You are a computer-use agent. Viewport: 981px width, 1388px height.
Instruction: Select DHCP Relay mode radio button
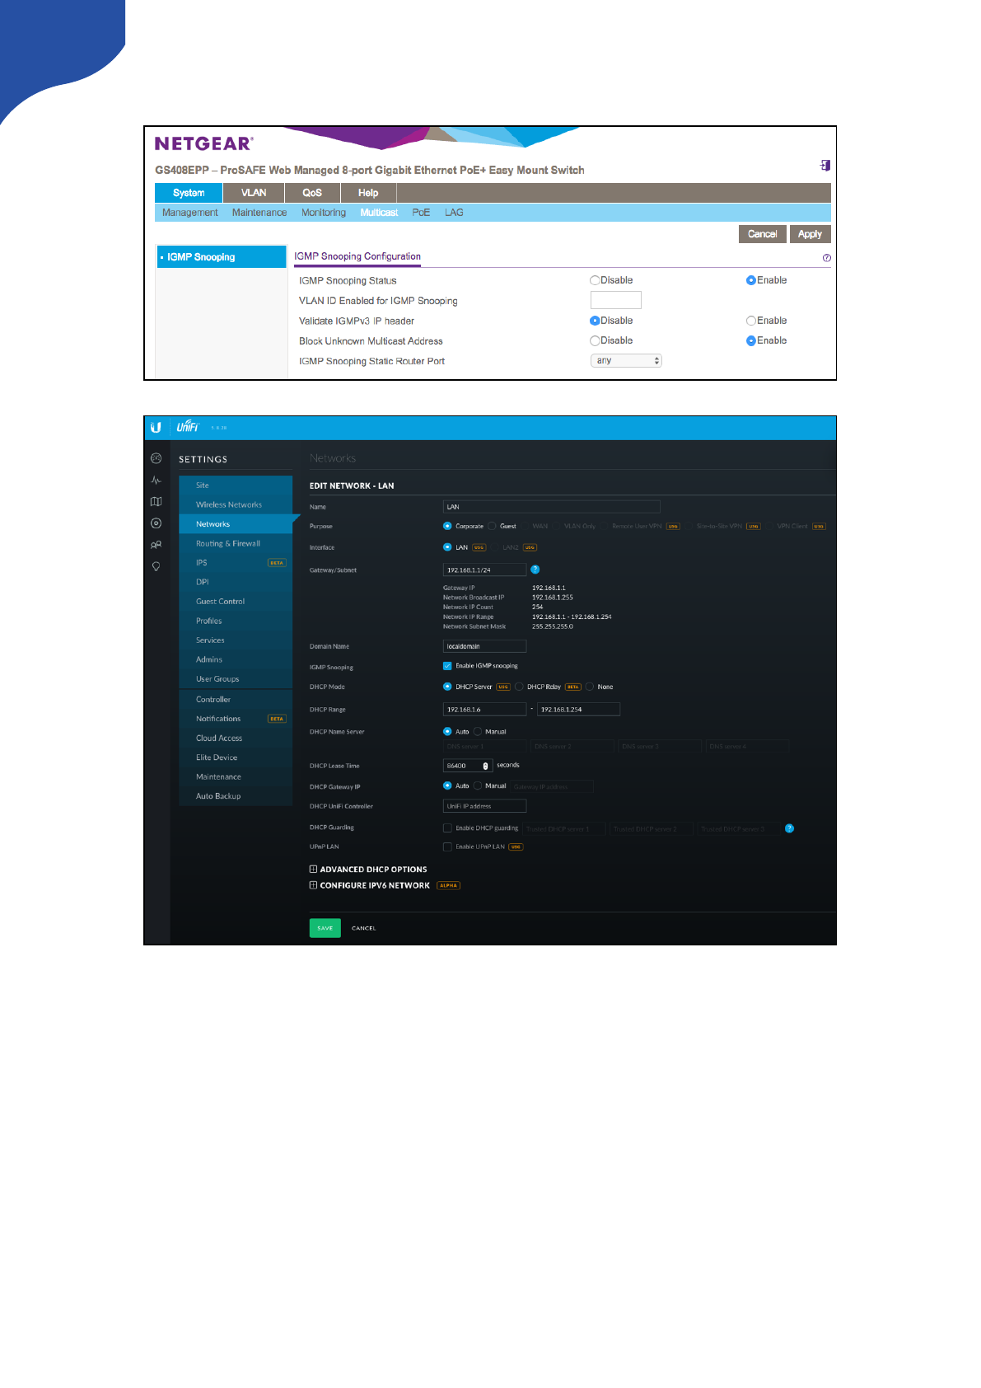(519, 687)
